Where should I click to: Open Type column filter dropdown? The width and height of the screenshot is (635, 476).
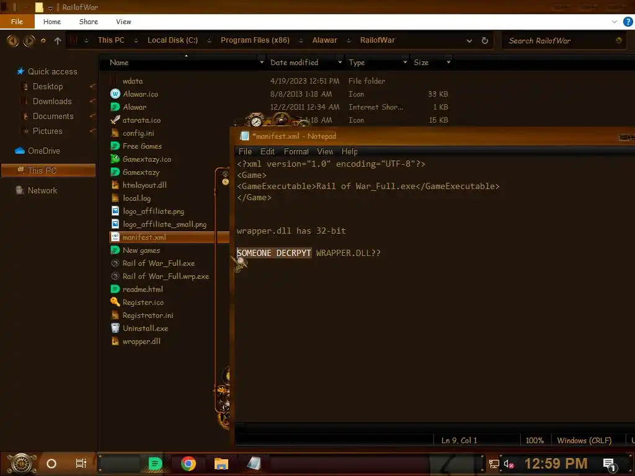tap(405, 63)
